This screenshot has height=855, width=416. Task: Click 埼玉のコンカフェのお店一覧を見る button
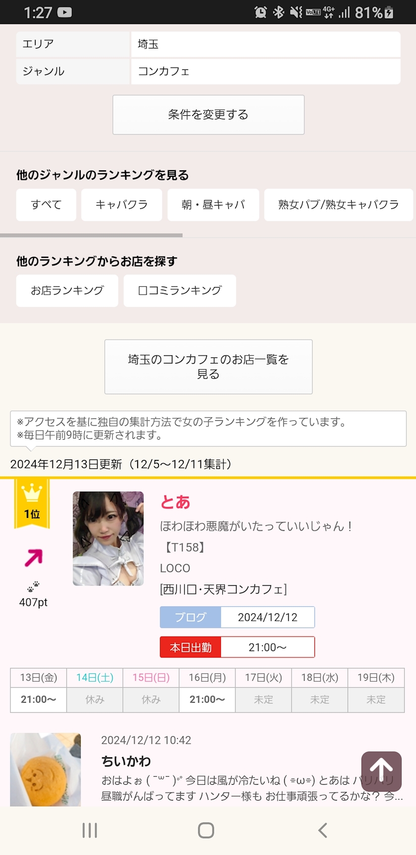click(208, 367)
